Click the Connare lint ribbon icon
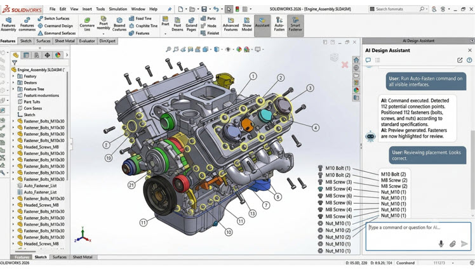475x269 pixels. pos(87,24)
